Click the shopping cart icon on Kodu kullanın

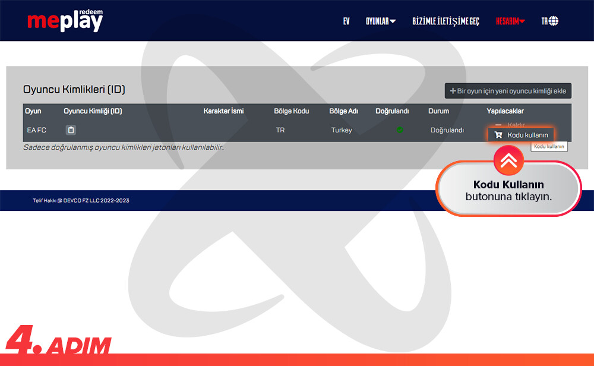[498, 135]
